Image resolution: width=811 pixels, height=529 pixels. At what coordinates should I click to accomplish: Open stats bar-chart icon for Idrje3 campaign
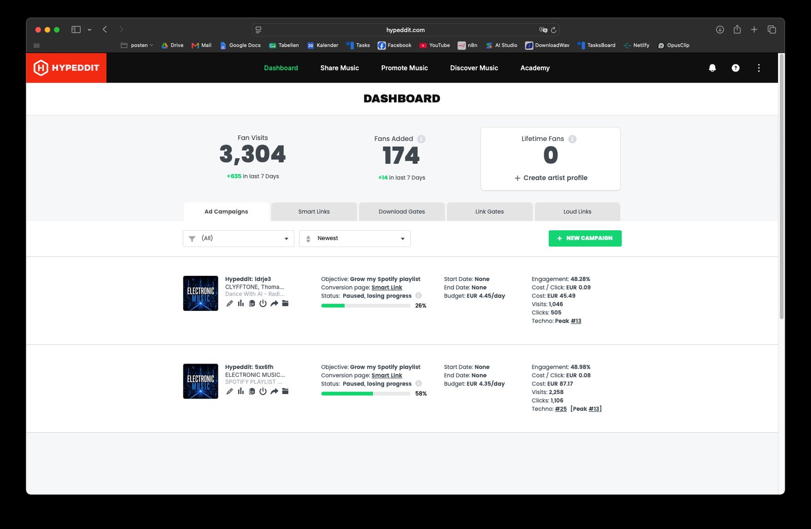[241, 303]
